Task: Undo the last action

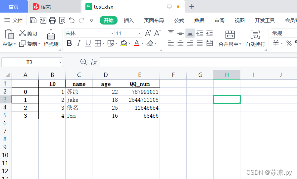Action: click(x=72, y=20)
